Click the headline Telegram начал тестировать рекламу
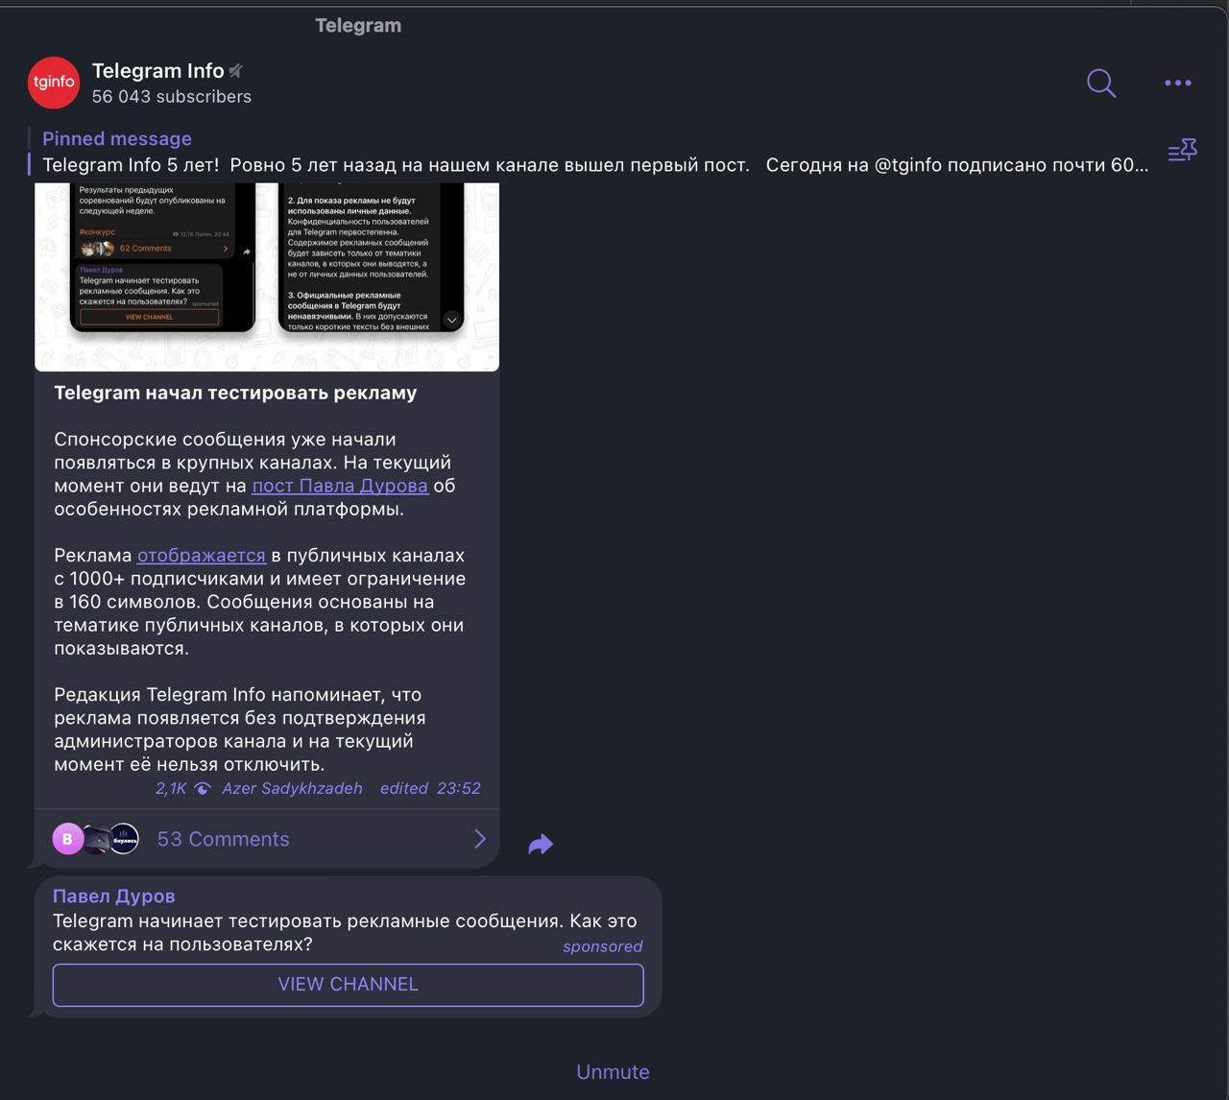Screen dimensions: 1229x1100 235,393
